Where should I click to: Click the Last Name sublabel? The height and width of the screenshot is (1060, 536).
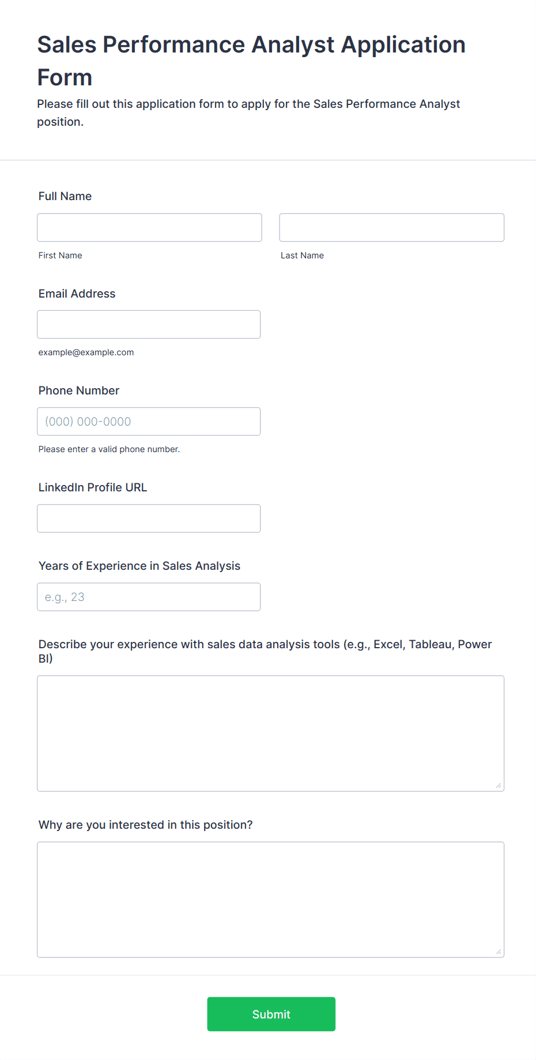(303, 255)
